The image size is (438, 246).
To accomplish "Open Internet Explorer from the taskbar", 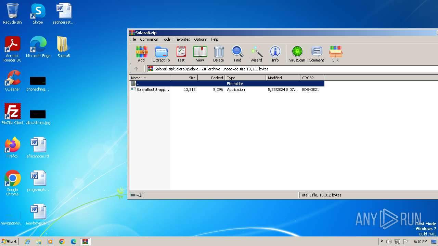I will pyautogui.click(x=27, y=242).
